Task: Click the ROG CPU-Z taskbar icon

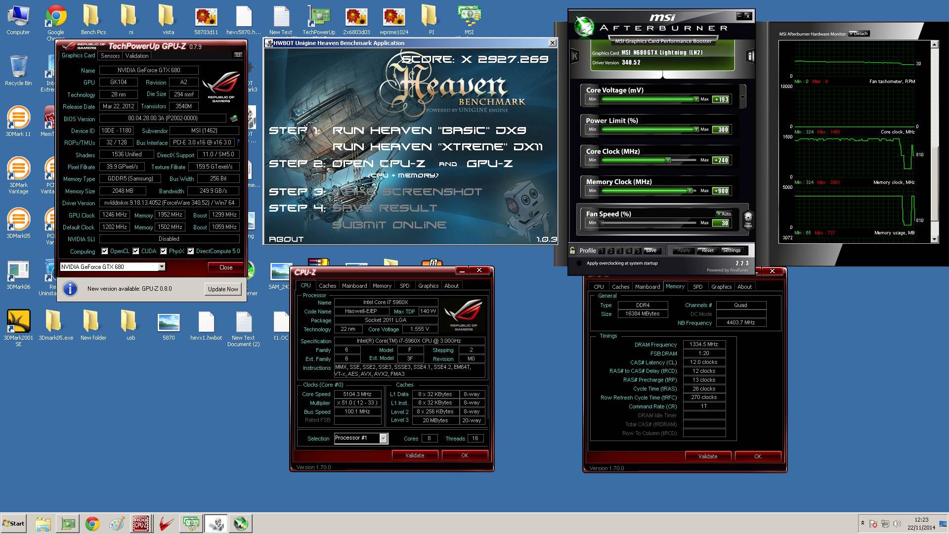Action: coord(141,524)
